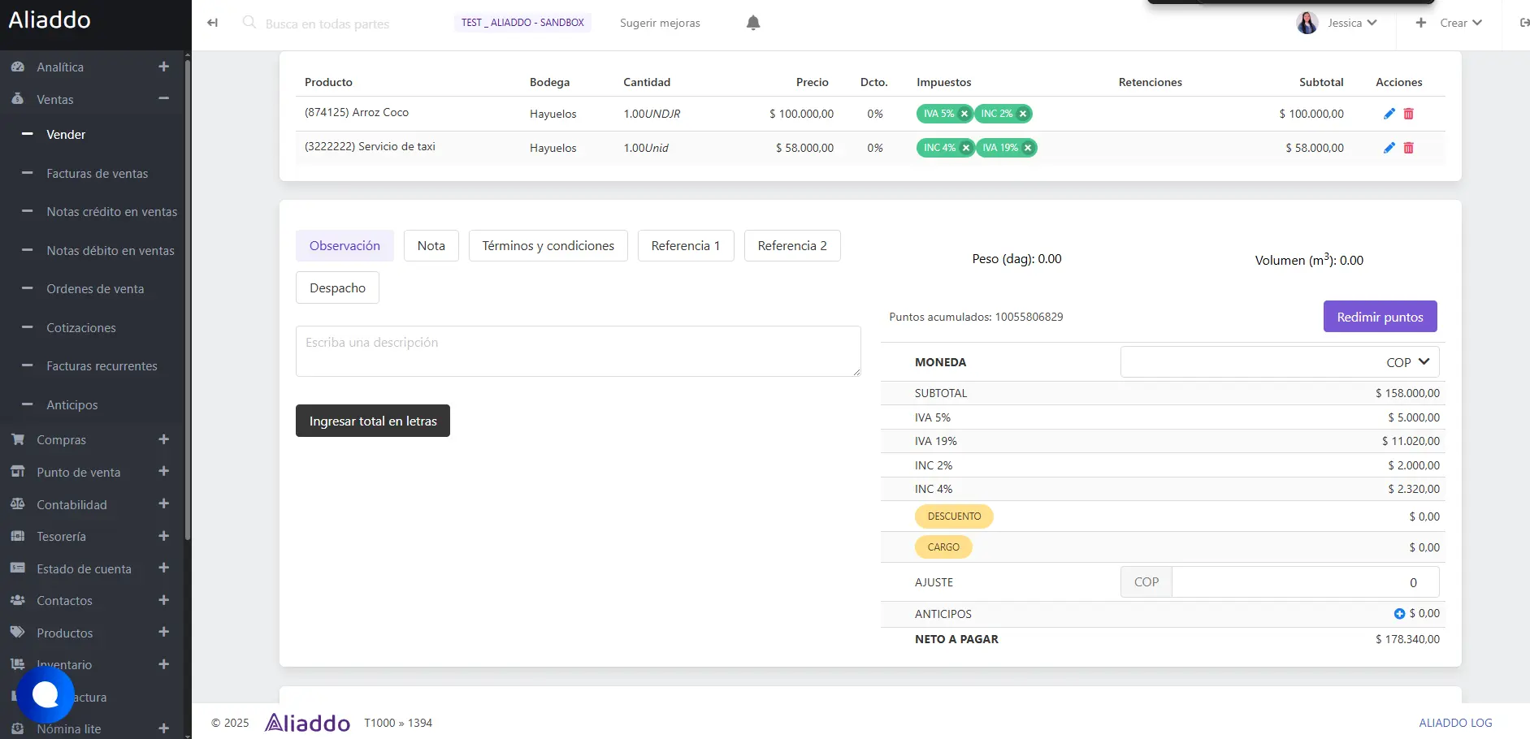Add anticipo using blue plus icon

[x=1399, y=614]
